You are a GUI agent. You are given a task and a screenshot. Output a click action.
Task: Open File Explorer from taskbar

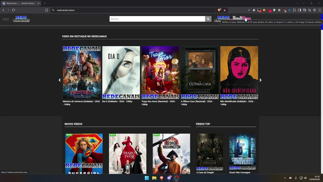point(154,178)
